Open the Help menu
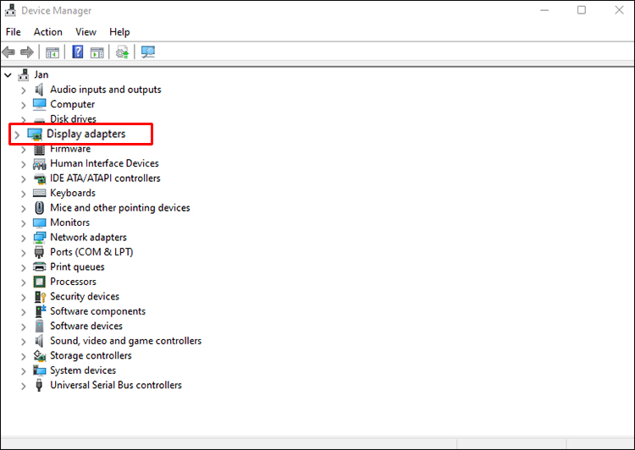Viewport: 635px width, 450px height. (119, 32)
